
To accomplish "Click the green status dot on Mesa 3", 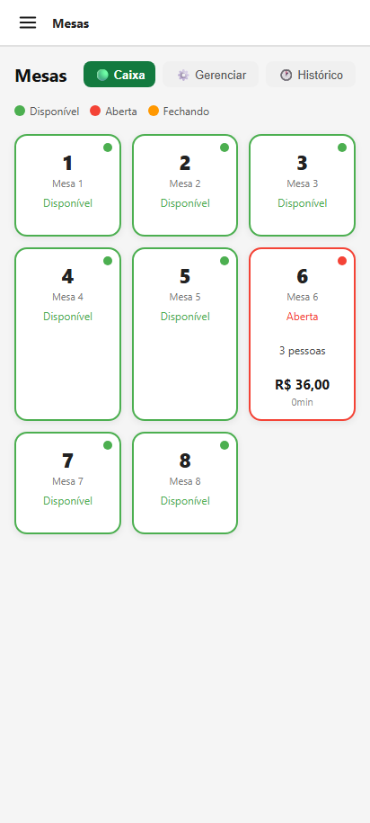I will coord(342,148).
